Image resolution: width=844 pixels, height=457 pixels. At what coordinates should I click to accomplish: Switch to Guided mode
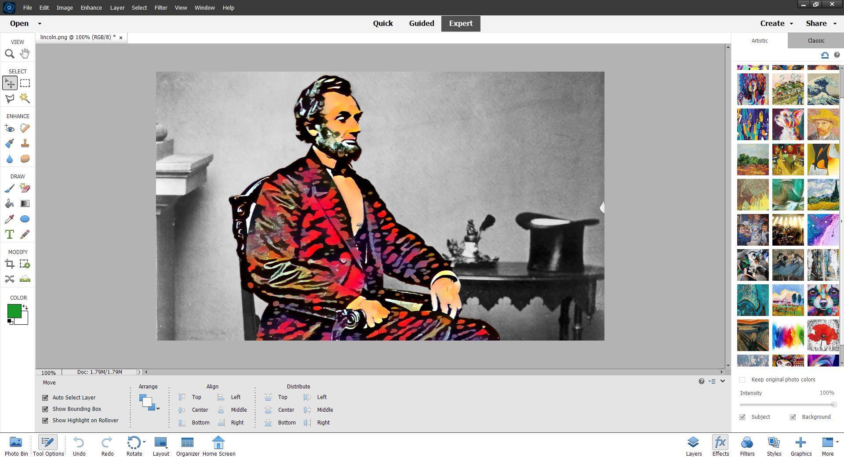[421, 24]
